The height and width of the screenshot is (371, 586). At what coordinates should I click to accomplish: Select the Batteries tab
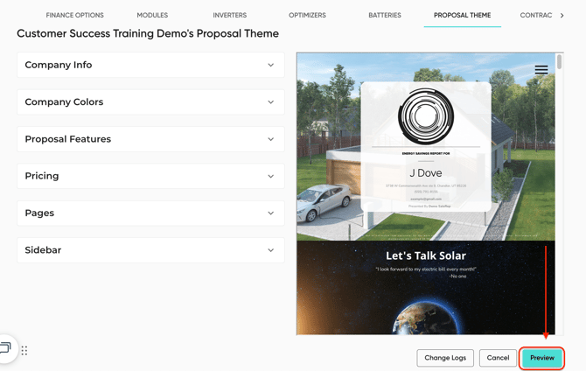point(385,16)
